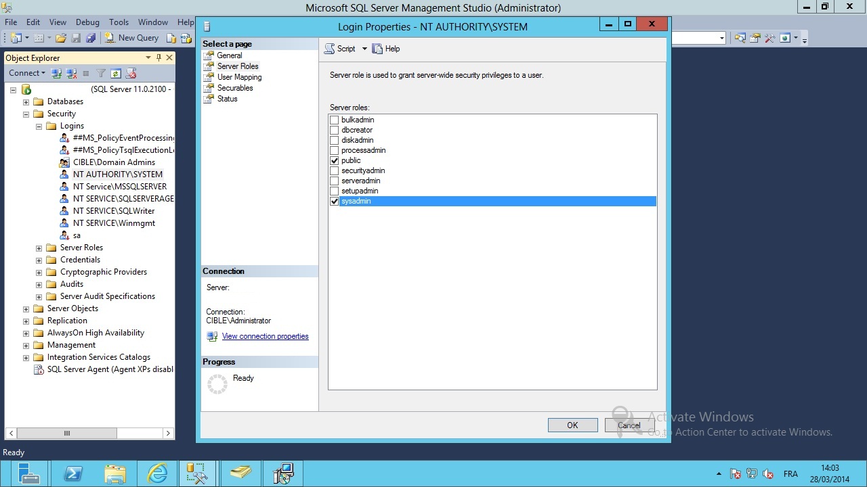This screenshot has width=867, height=487.
Task: Click the Save All toolbar icon
Action: (x=90, y=38)
